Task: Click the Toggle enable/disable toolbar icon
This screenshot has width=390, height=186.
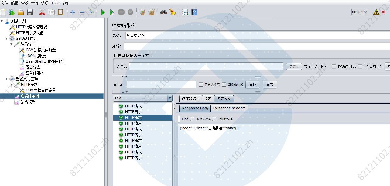Action: click(x=91, y=12)
